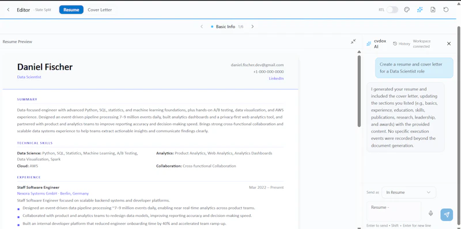Screen dimensions: 461x229
Task: Click the AI reply message bubble
Action: pyautogui.click(x=406, y=117)
